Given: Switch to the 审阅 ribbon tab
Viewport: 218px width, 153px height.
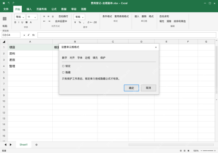Looking at the screenshot, I should click(x=74, y=9).
